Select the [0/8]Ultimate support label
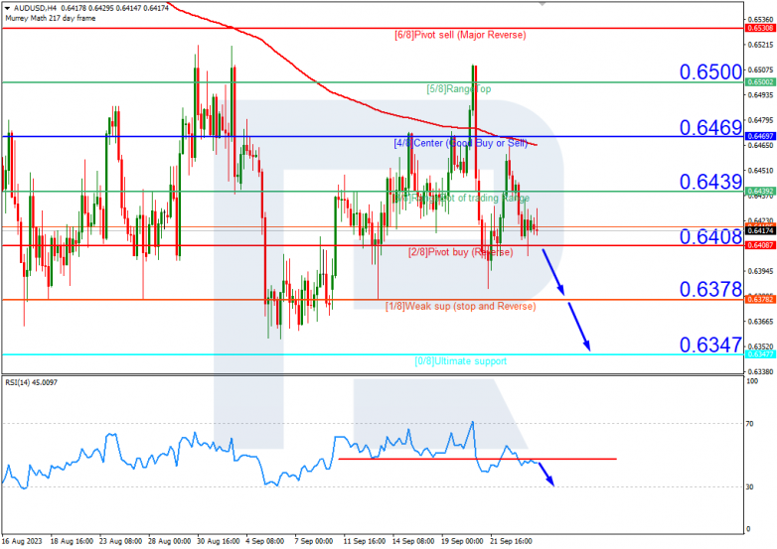The image size is (777, 549). tap(461, 361)
